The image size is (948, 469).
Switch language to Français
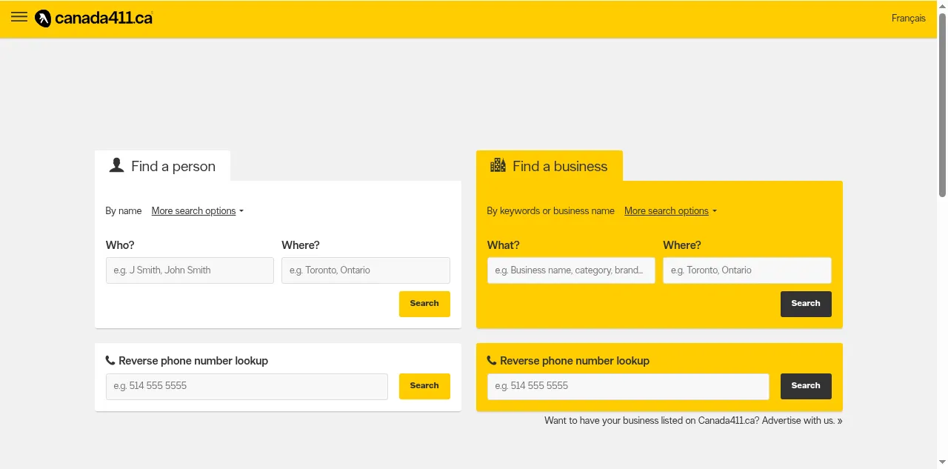(908, 19)
